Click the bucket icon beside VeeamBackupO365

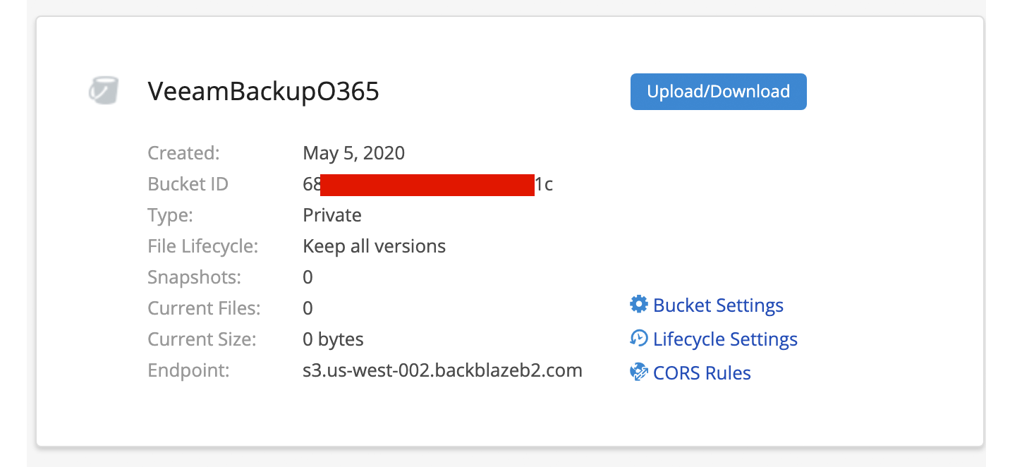[103, 92]
